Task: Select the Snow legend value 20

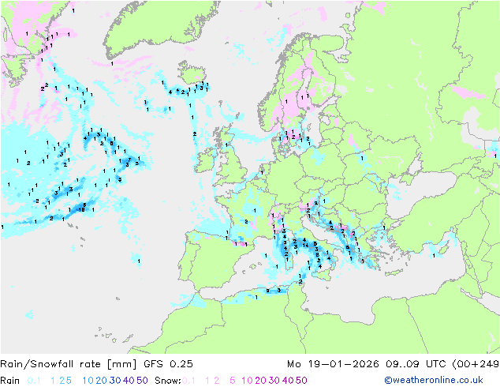Action: pos(260,381)
